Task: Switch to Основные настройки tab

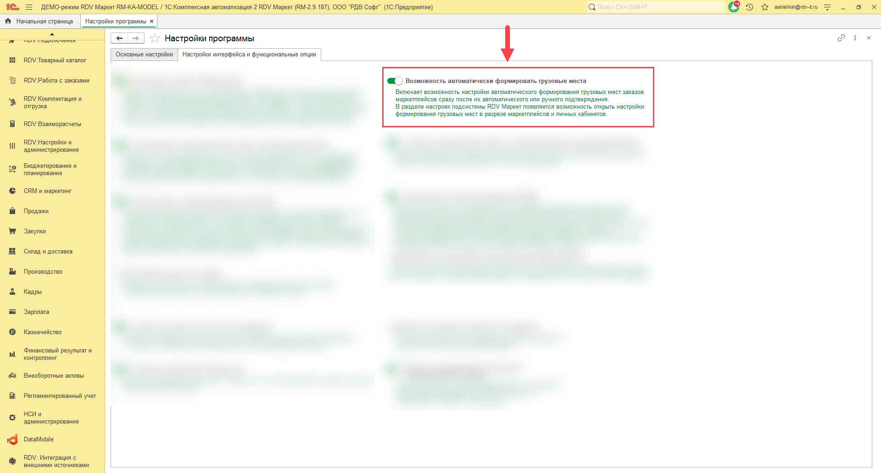Action: [x=144, y=55]
